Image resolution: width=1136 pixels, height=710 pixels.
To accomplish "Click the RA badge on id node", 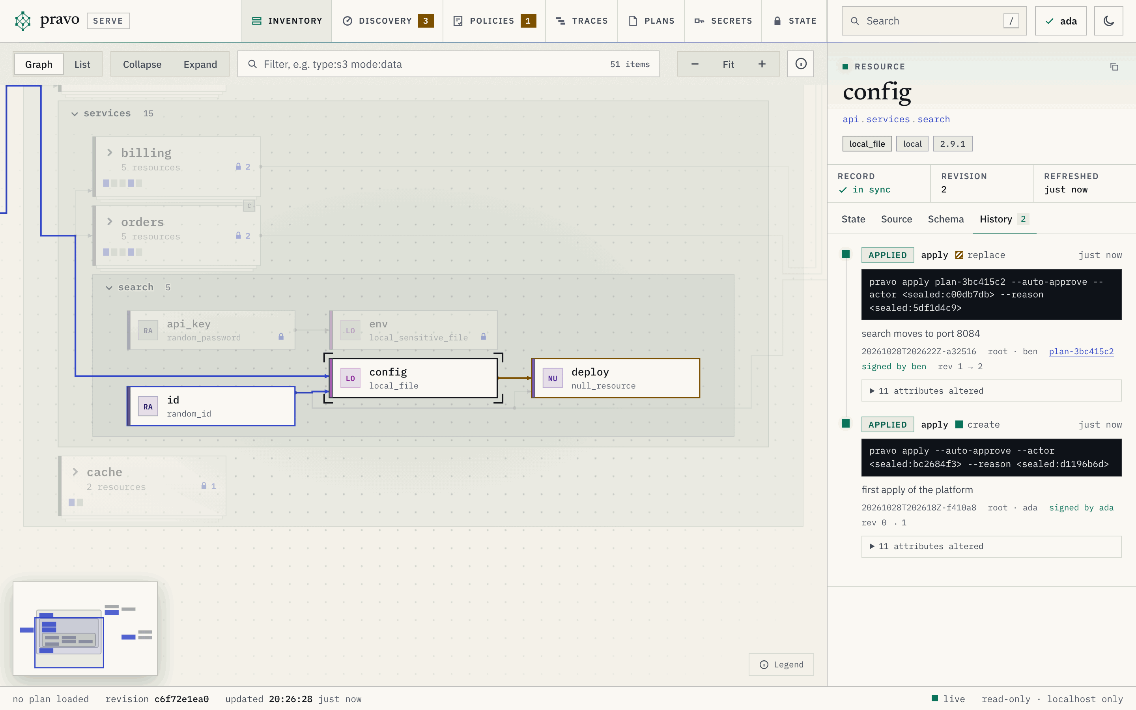I will pos(148,407).
